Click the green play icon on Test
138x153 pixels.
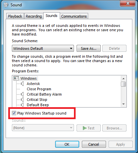point(85,128)
